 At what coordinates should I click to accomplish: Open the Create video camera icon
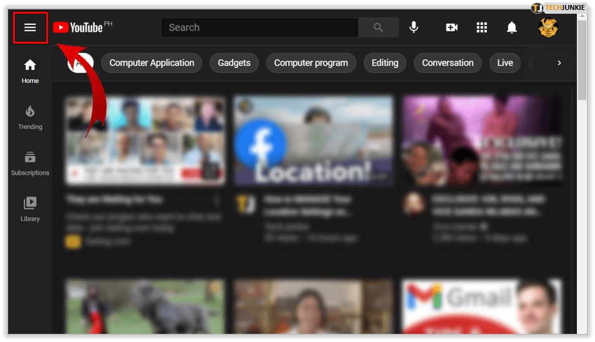pyautogui.click(x=452, y=27)
